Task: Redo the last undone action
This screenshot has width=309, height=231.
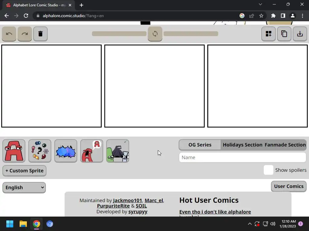Action: (25, 34)
